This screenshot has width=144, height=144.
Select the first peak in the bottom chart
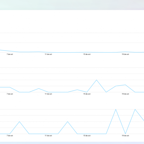pyautogui.click(x=19, y=122)
